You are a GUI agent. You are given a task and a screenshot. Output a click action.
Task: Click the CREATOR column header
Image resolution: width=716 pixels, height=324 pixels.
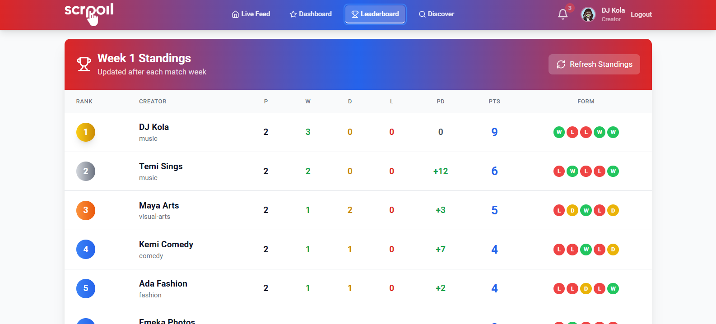click(153, 102)
